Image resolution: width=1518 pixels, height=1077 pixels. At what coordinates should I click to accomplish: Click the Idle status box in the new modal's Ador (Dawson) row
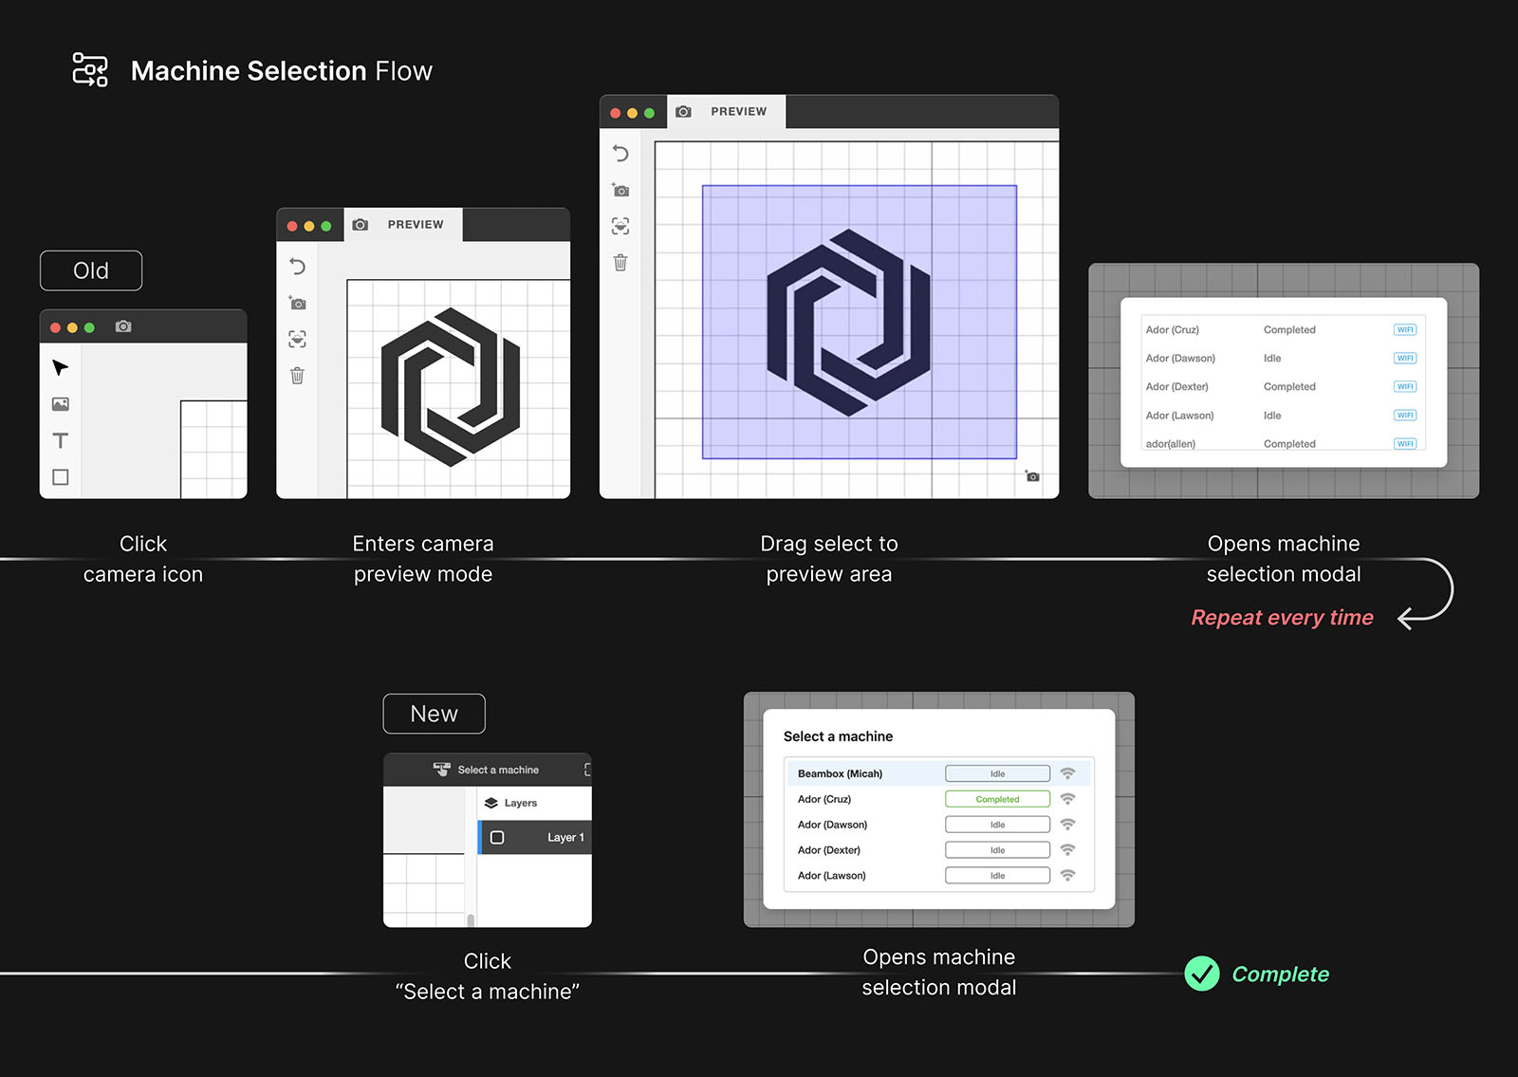click(997, 825)
